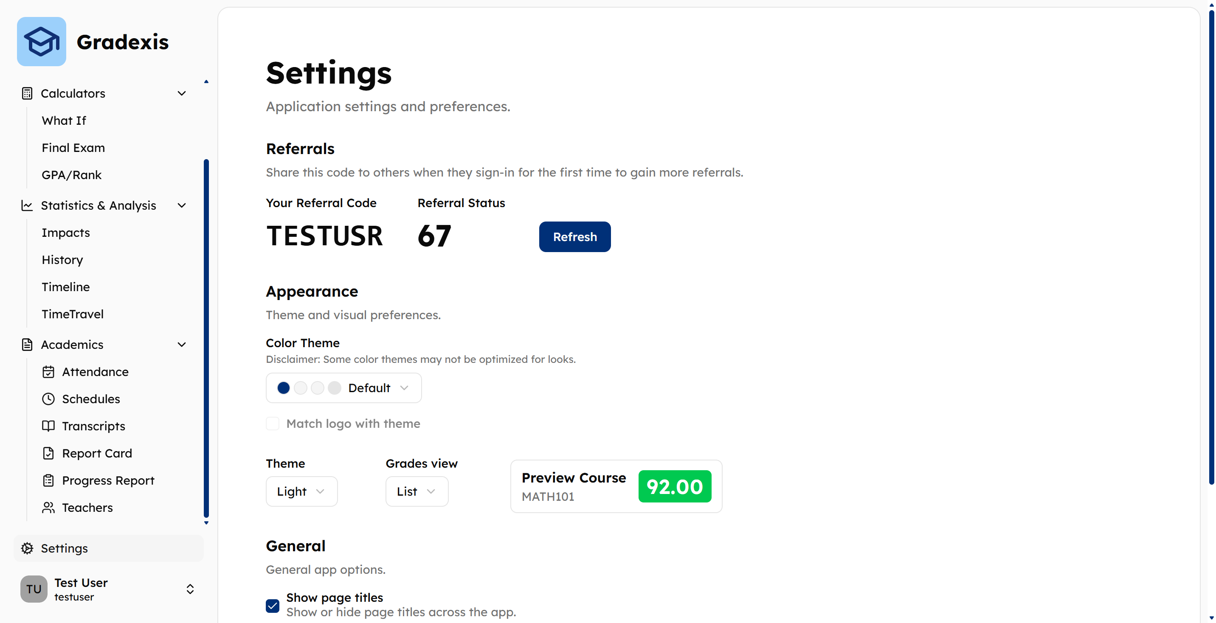1216x623 pixels.
Task: Click the Attendance calendar icon
Action: coord(48,372)
